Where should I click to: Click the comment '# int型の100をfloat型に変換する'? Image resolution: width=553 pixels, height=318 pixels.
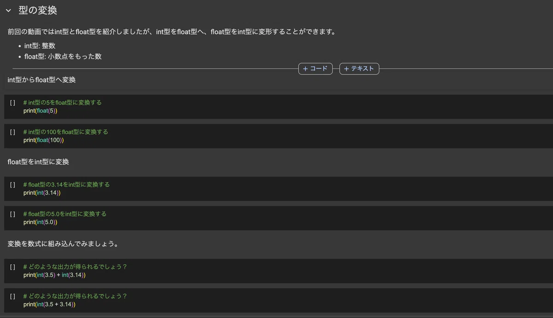[65, 132]
